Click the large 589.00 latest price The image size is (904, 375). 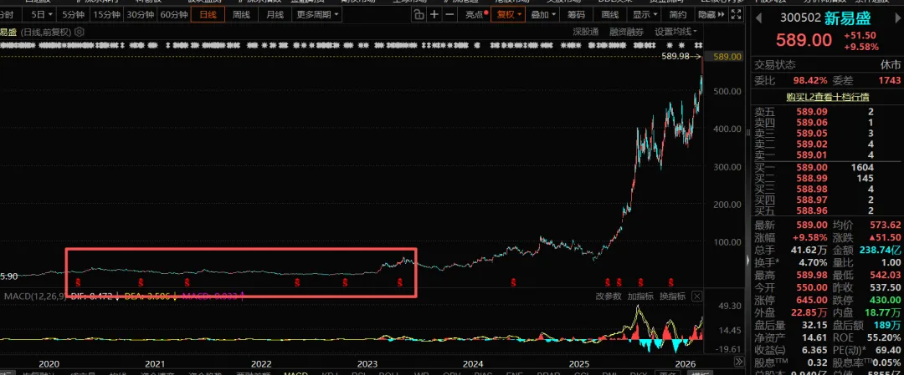point(804,40)
